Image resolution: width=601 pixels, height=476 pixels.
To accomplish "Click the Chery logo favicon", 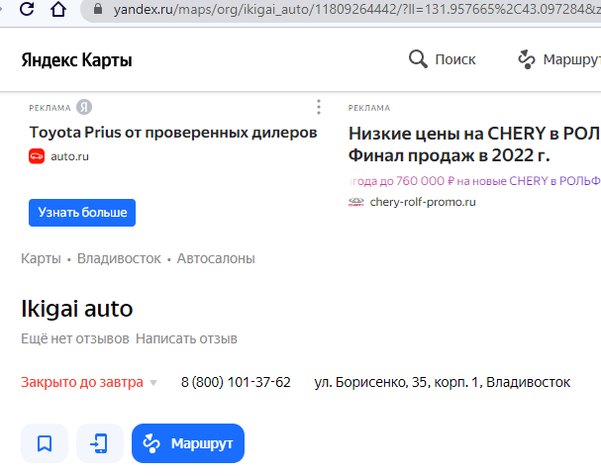I will pyautogui.click(x=356, y=202).
